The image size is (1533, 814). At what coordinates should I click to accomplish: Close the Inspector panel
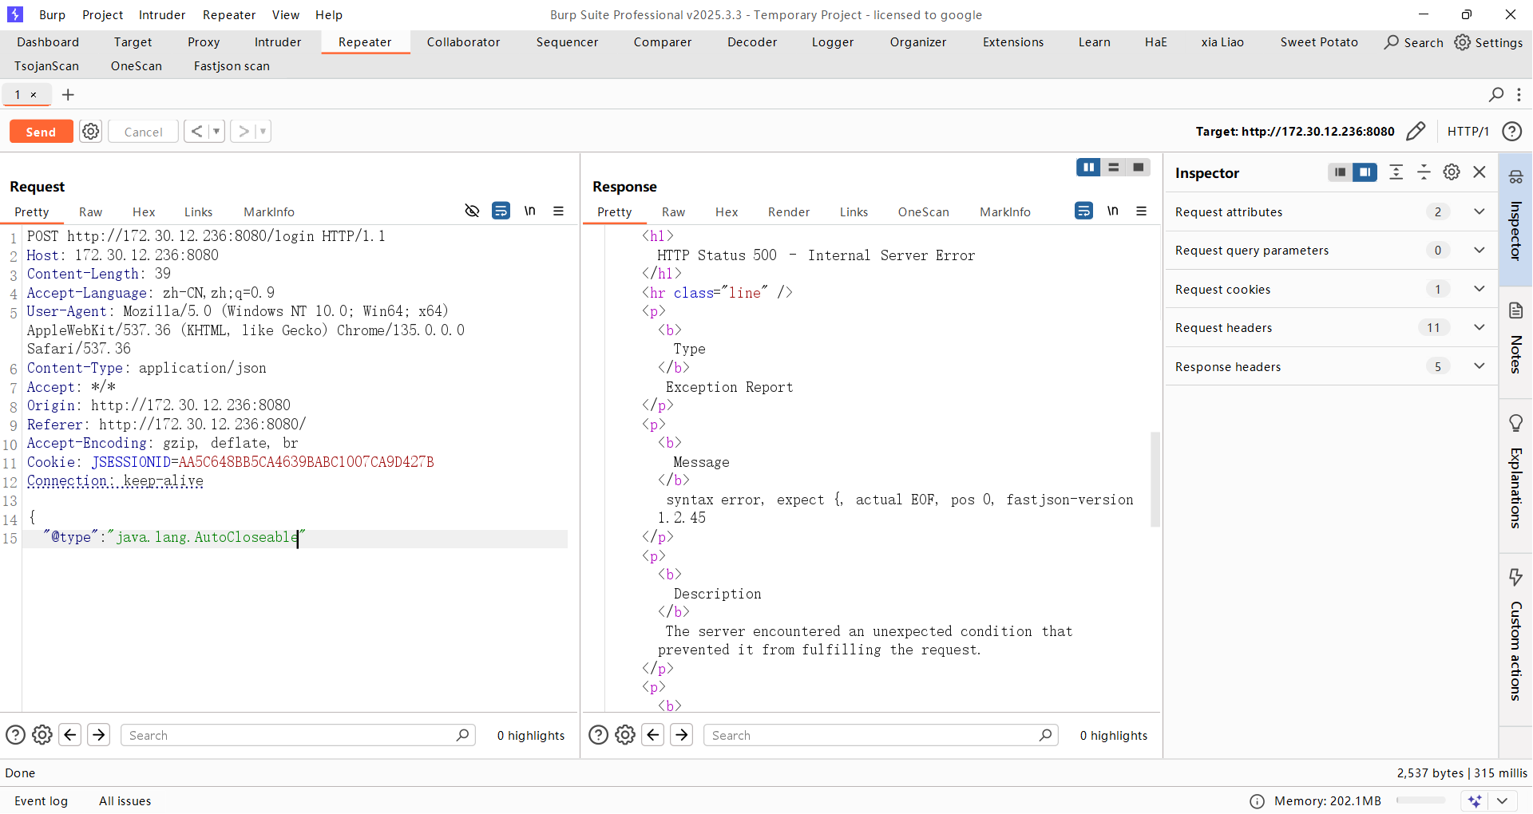point(1480,172)
